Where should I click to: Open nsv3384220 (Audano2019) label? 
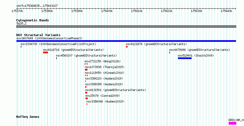[104, 78]
